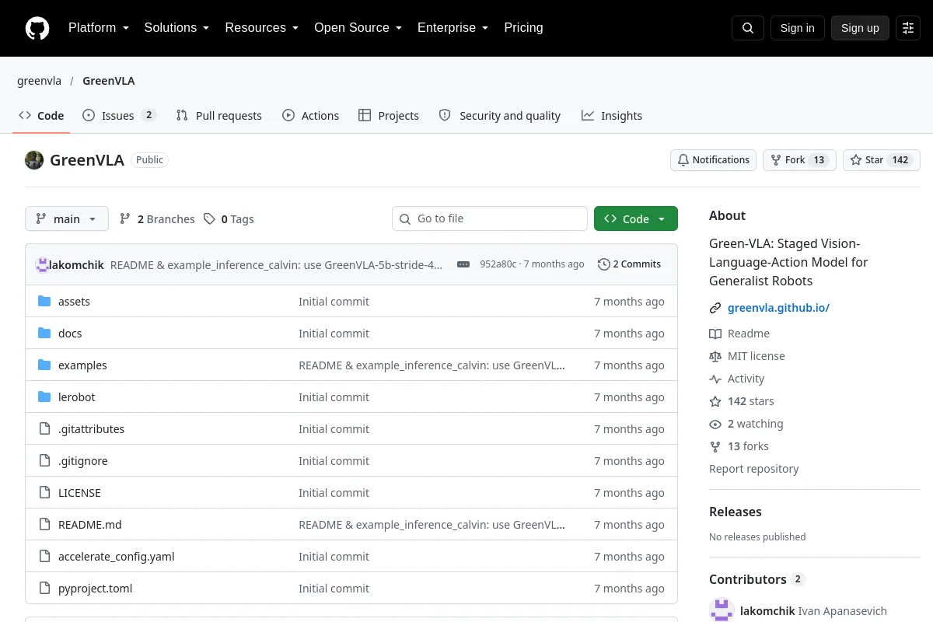The width and height of the screenshot is (933, 622).
Task: Open the assets folder icon
Action: (44, 302)
